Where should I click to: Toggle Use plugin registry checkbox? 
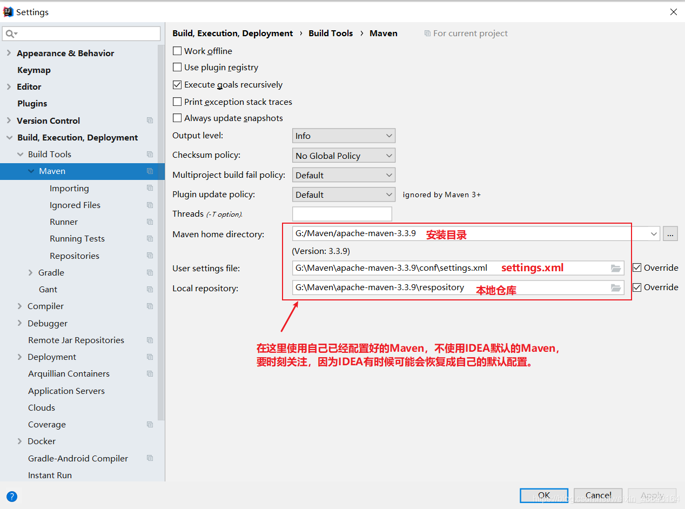point(177,68)
